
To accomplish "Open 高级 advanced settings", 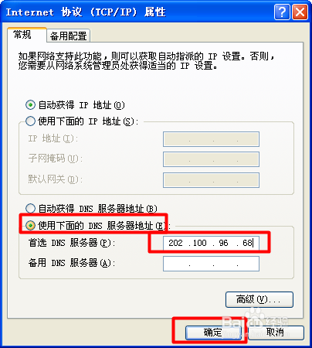I will [259, 299].
